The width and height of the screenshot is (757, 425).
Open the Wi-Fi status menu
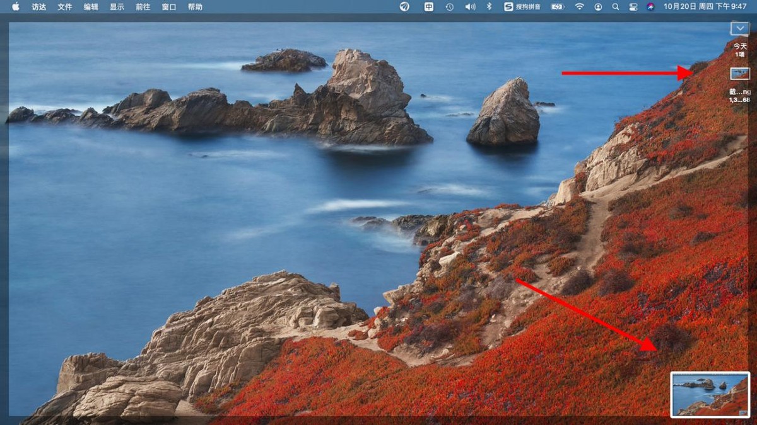coord(579,6)
